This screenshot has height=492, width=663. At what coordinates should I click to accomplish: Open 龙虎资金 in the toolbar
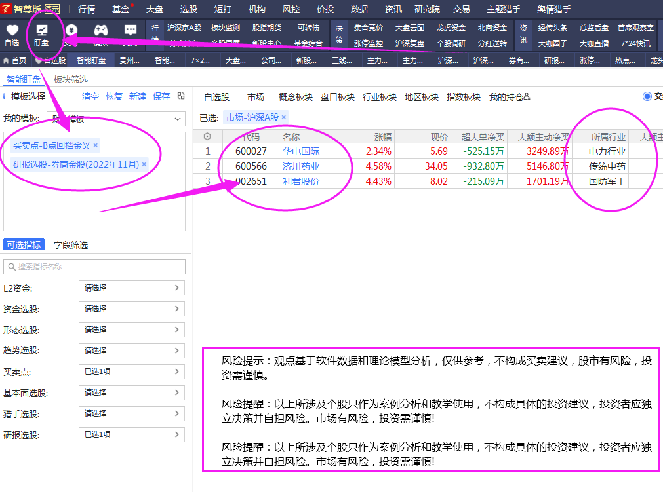point(451,28)
